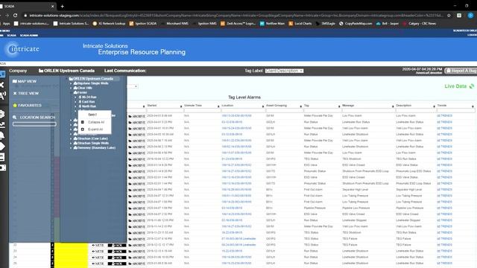Open the SCADA ADMIN header menu item
The image size is (477, 268).
[x=29, y=35]
